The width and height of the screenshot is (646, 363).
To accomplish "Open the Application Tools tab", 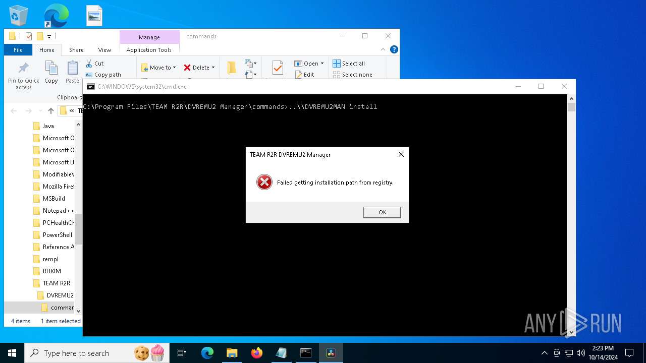I will (x=149, y=50).
